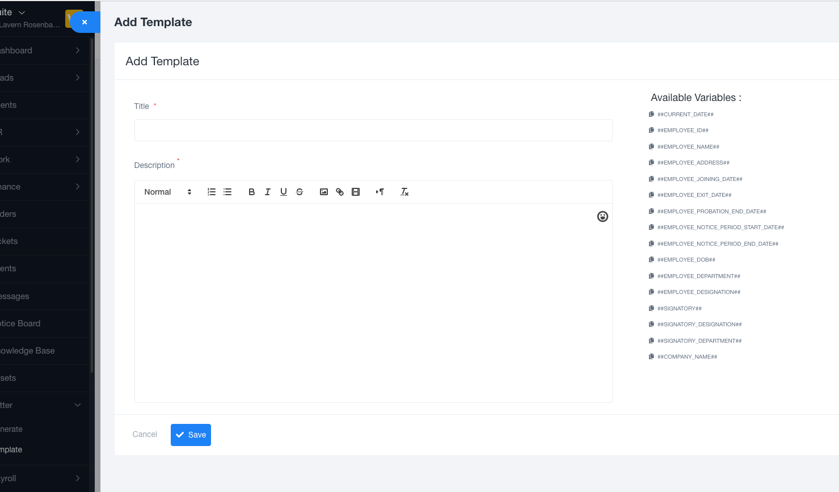Click the underline formatting icon
The image size is (839, 492).
click(x=284, y=192)
